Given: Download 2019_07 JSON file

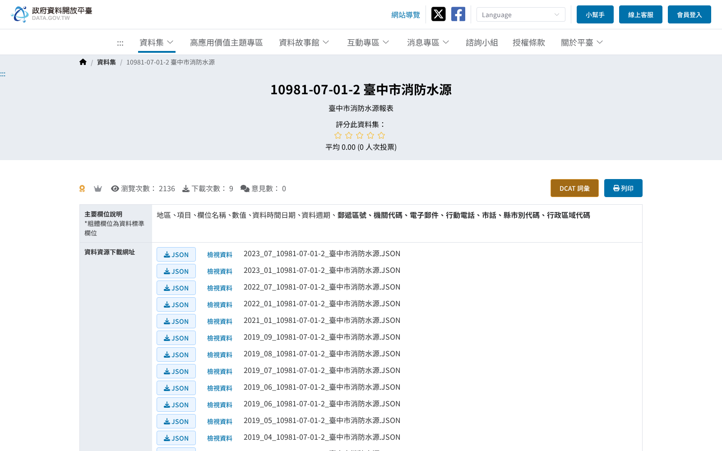Looking at the screenshot, I should tap(176, 371).
